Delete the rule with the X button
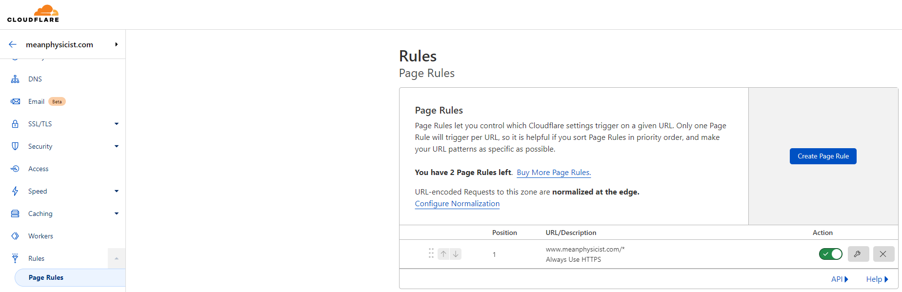902x292 pixels. (883, 254)
